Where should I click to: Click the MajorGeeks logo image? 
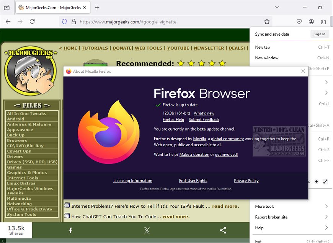click(31, 71)
